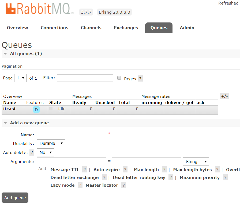Viewport: 240px width, 208px height.
Task: Insert the Master locator argument
Action: click(x=102, y=185)
